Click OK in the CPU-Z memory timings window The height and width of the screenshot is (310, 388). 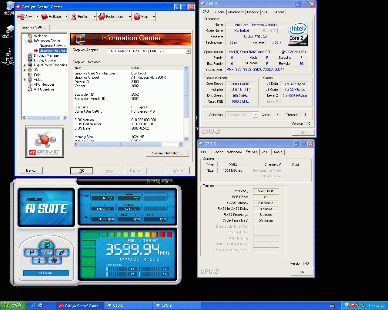coord(302,272)
